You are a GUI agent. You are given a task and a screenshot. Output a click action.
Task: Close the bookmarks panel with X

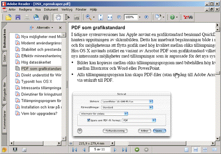pos(60,28)
